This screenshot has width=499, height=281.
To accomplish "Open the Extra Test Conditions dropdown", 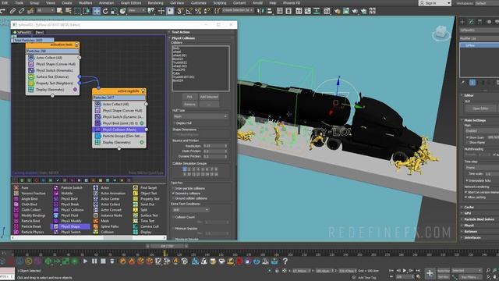I will (190, 210).
